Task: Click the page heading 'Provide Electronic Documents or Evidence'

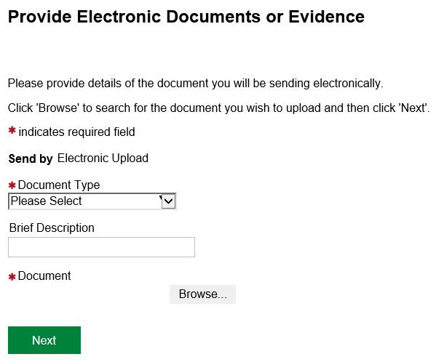Action: click(x=186, y=16)
